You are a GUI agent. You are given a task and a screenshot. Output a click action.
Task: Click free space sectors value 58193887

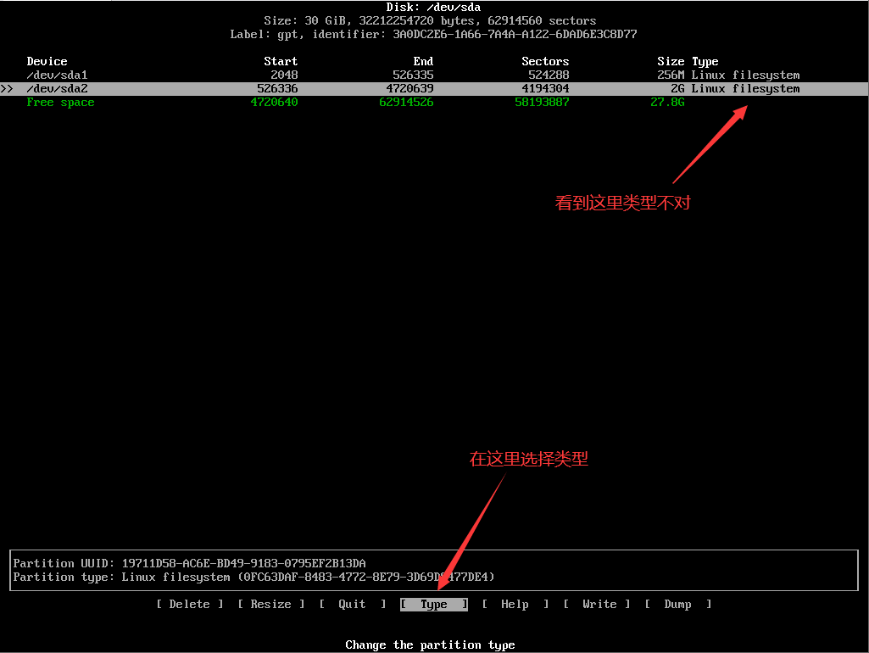(542, 102)
